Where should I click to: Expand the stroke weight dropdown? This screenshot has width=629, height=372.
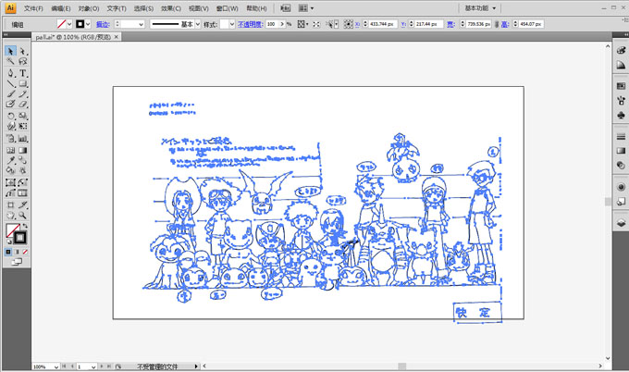point(141,24)
